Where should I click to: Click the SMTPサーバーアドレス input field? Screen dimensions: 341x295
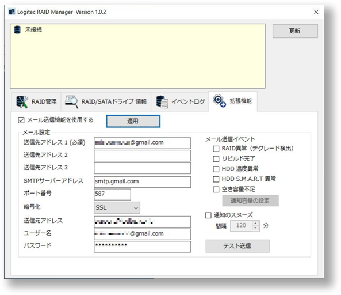pos(142,181)
